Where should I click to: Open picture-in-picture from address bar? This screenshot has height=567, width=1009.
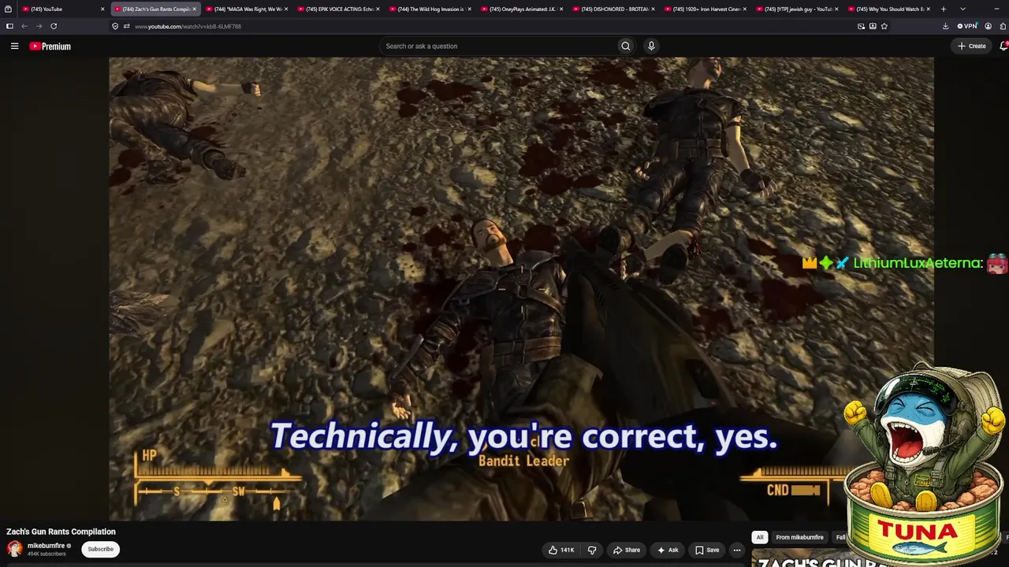pyautogui.click(x=862, y=26)
